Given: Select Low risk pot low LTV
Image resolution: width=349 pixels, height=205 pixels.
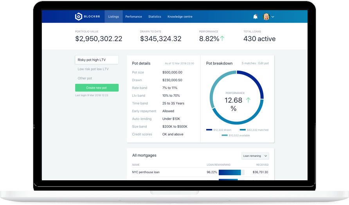Looking at the screenshot, I should click(x=93, y=69).
